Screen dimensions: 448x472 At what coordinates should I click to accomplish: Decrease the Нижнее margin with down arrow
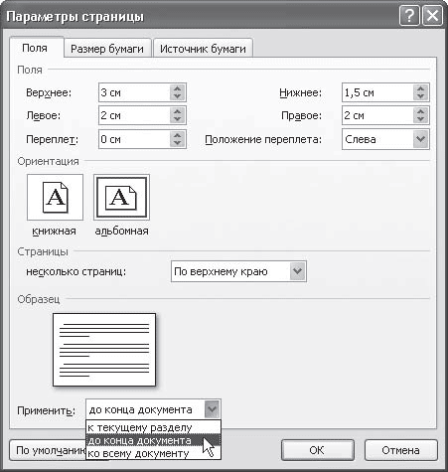[x=420, y=96]
